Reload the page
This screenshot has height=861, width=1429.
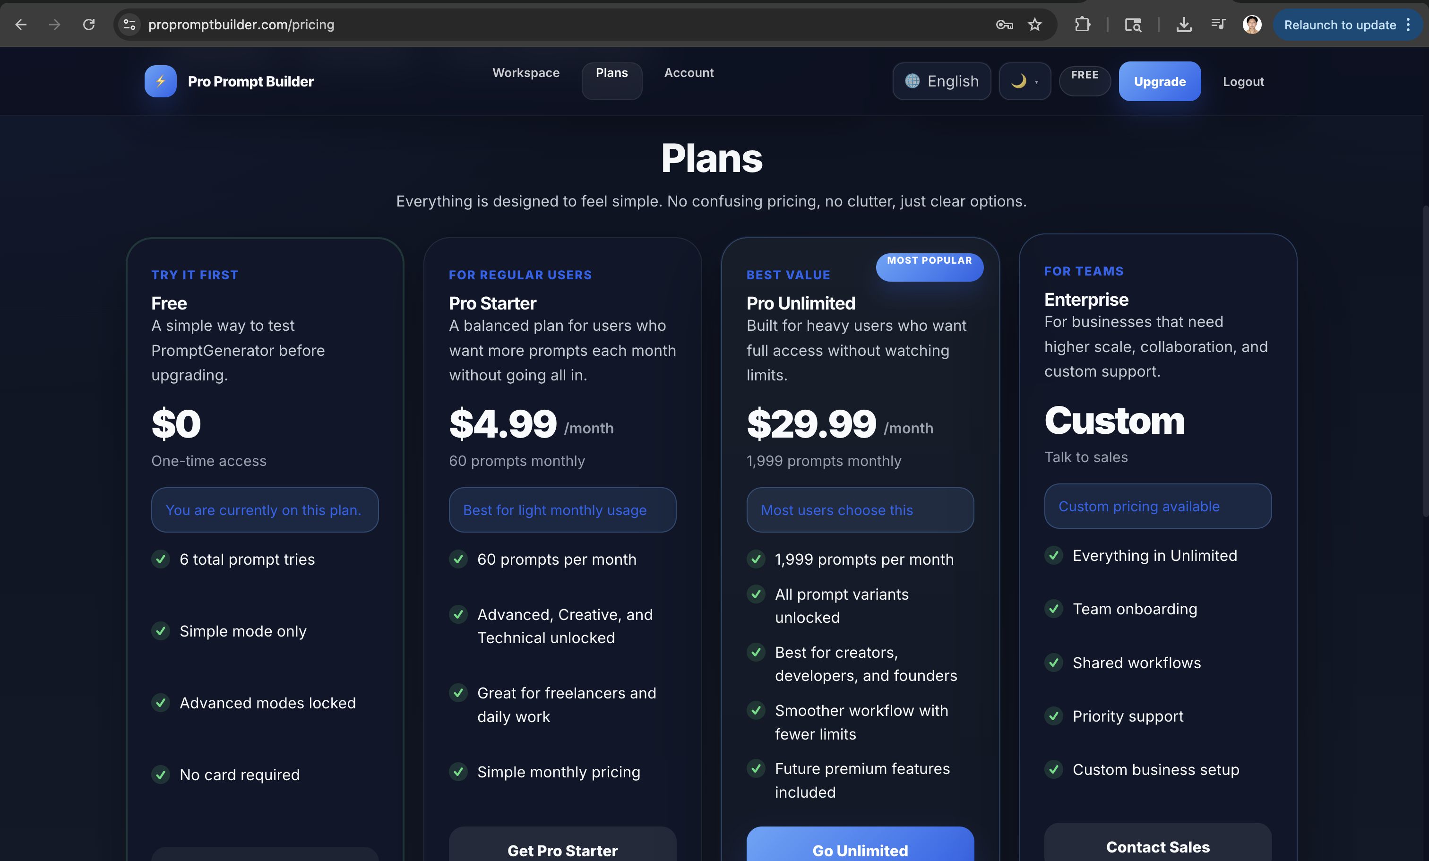tap(89, 25)
